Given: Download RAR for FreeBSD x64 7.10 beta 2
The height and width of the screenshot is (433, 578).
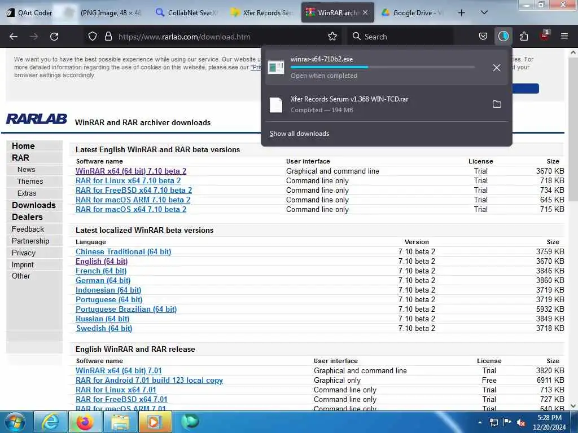Looking at the screenshot, I should coord(134,190).
